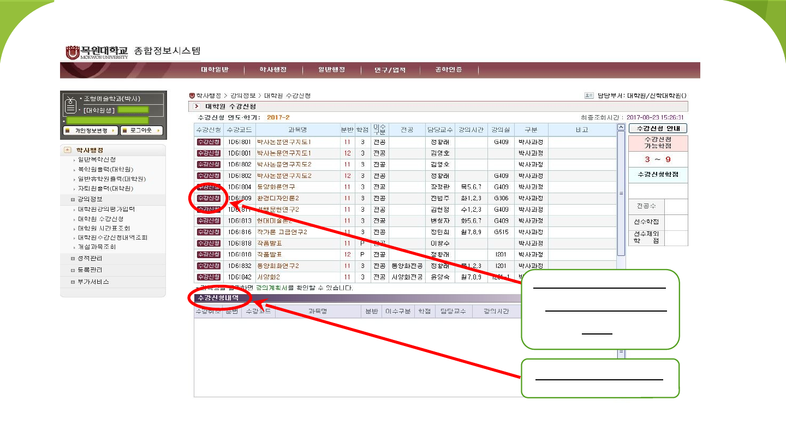Click 수강신청 button for 동양화화연구2
The height and width of the screenshot is (442, 786).
[209, 266]
